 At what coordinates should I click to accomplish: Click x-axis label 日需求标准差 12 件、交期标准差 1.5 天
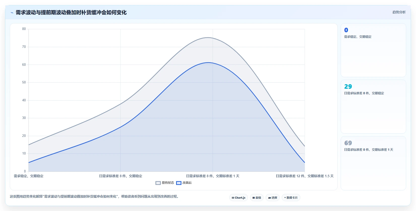pos(305,176)
